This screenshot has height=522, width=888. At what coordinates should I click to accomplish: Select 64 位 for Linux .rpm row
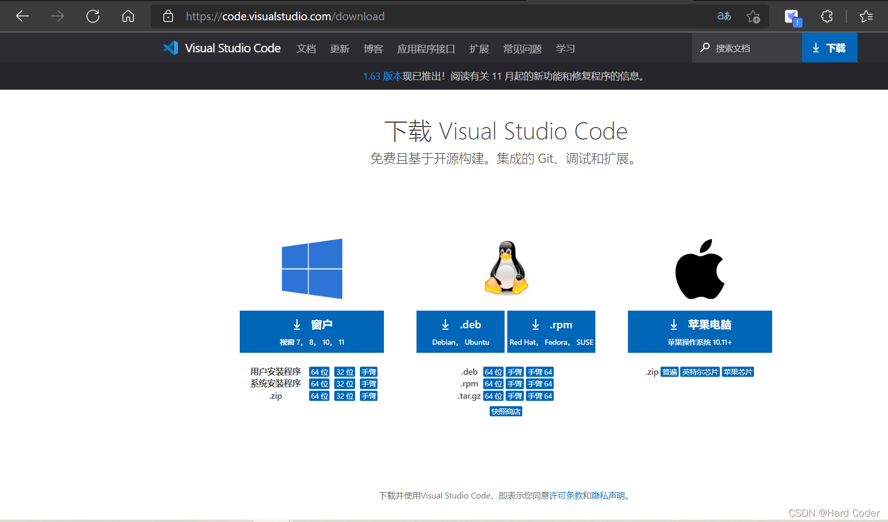(x=493, y=384)
